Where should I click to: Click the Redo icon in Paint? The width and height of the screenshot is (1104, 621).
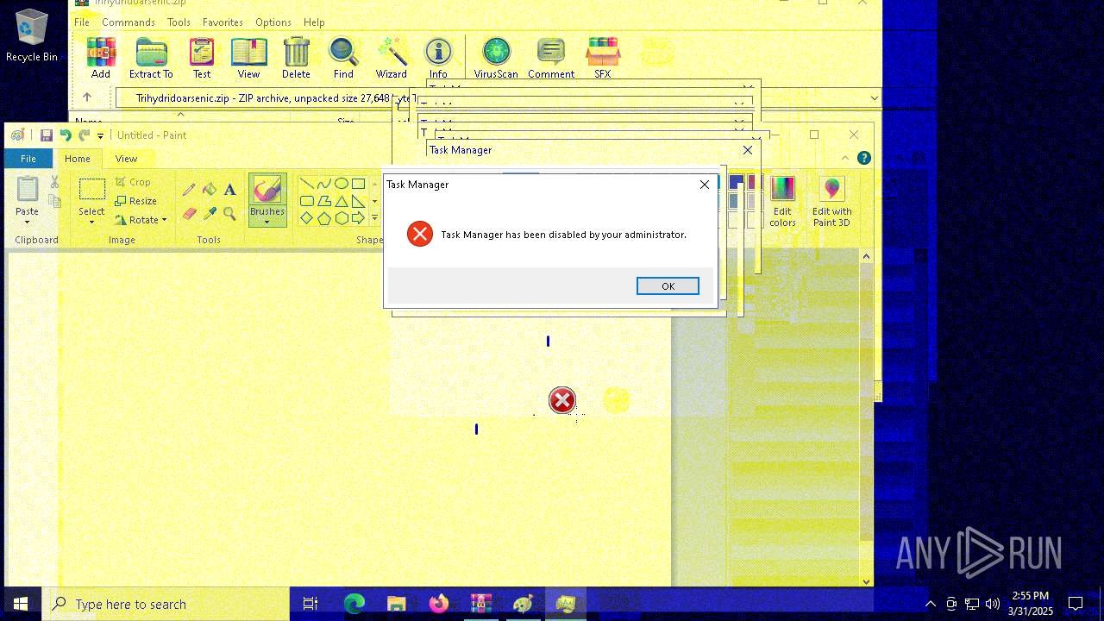point(84,135)
